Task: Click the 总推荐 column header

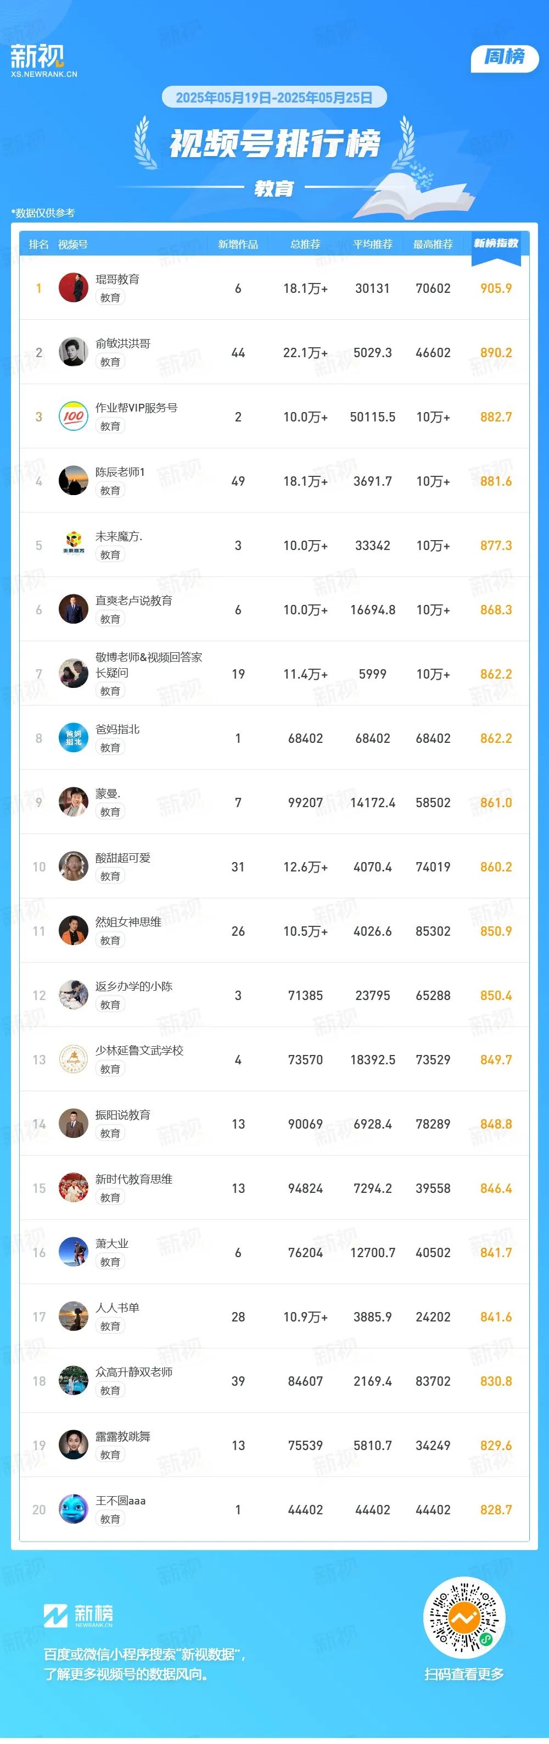Action: coord(305,245)
